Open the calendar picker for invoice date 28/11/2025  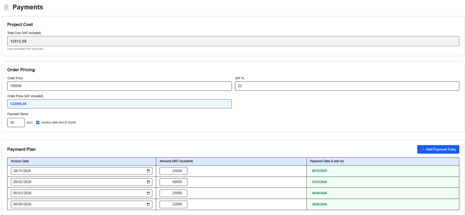(x=148, y=171)
